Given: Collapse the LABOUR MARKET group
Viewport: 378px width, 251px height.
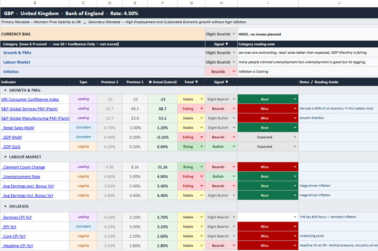Looking at the screenshot, I should pyautogui.click(x=6, y=157).
